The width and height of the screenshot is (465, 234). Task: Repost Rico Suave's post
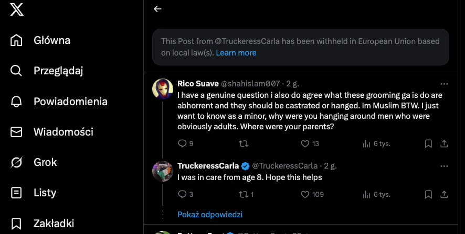(244, 143)
